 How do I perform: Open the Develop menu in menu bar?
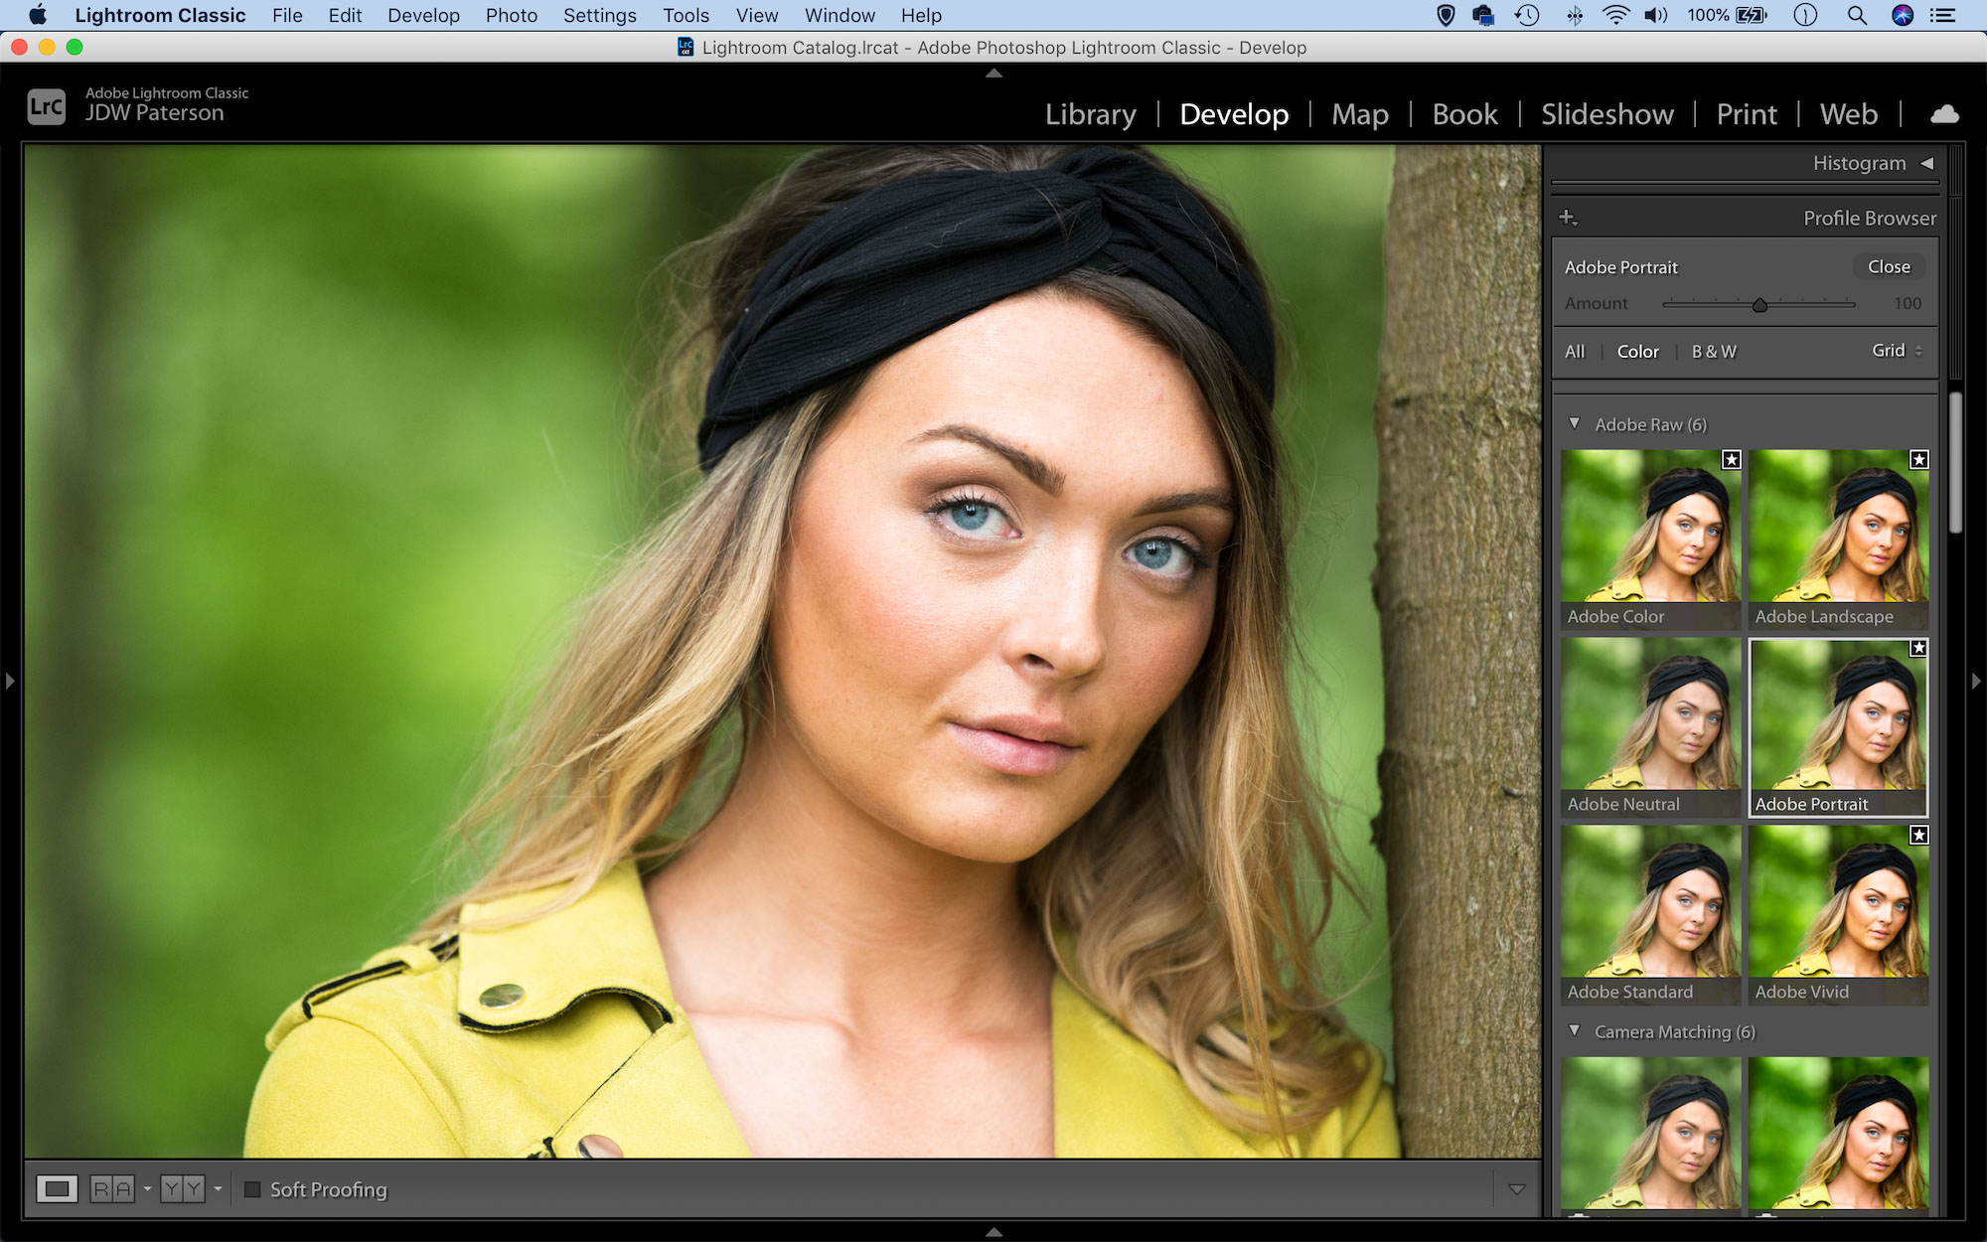[x=423, y=15]
